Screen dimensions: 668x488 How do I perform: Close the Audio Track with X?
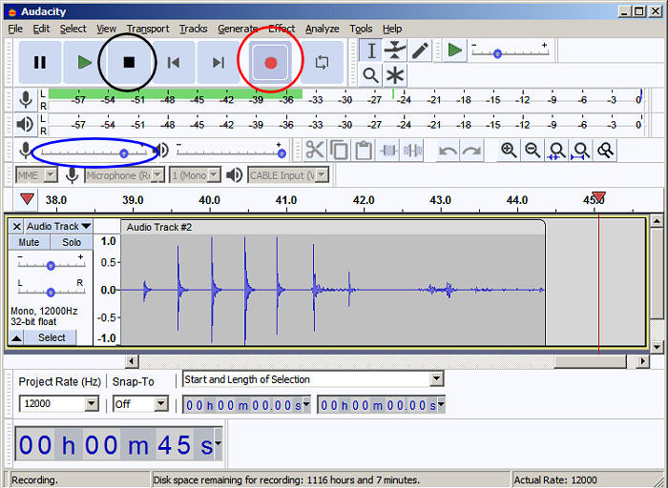tap(16, 226)
